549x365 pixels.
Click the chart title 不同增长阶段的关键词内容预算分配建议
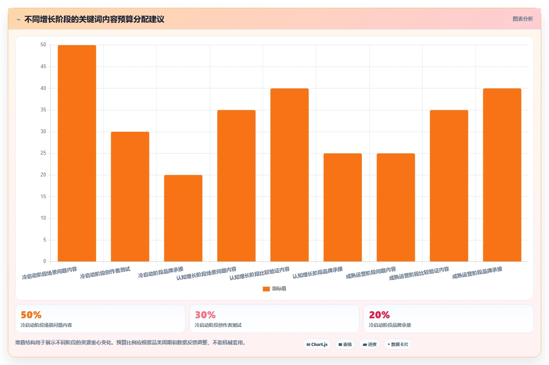(x=94, y=19)
